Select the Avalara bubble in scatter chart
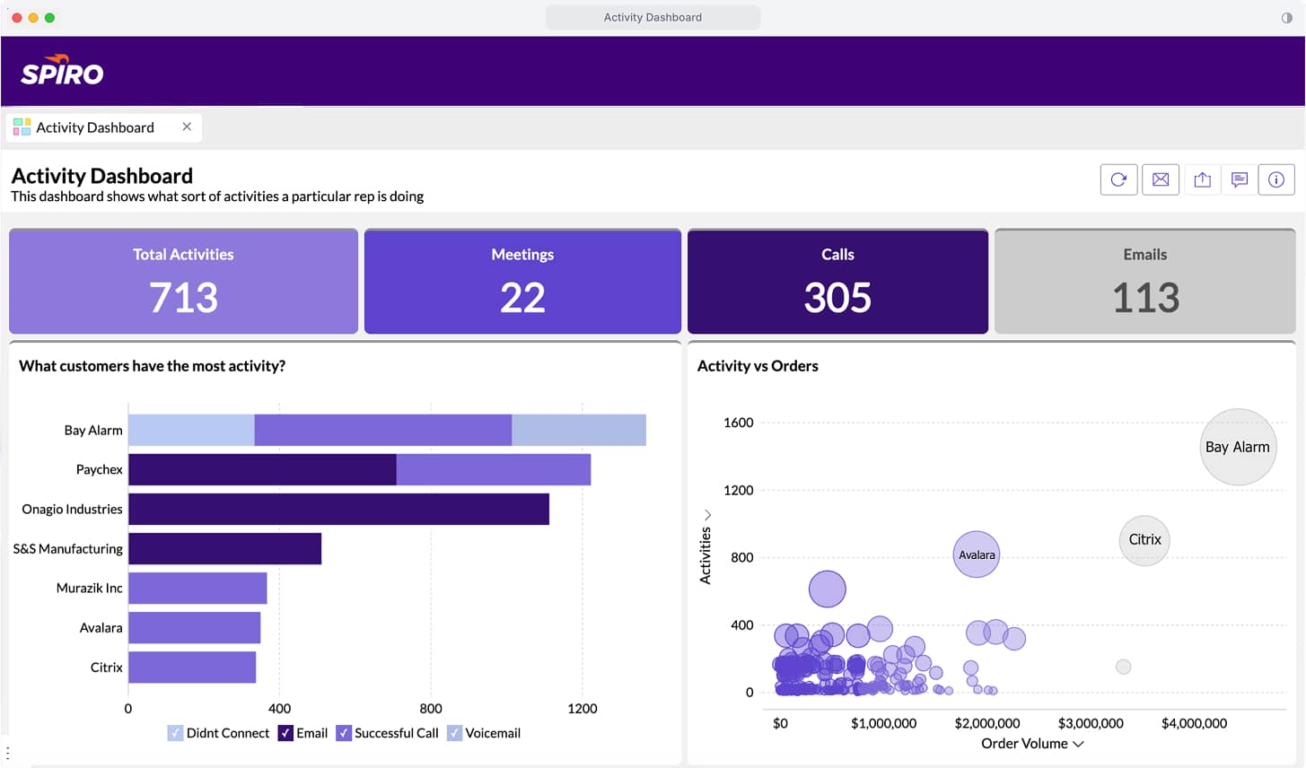Screen dimensions: 1306x768 pyautogui.click(x=977, y=554)
